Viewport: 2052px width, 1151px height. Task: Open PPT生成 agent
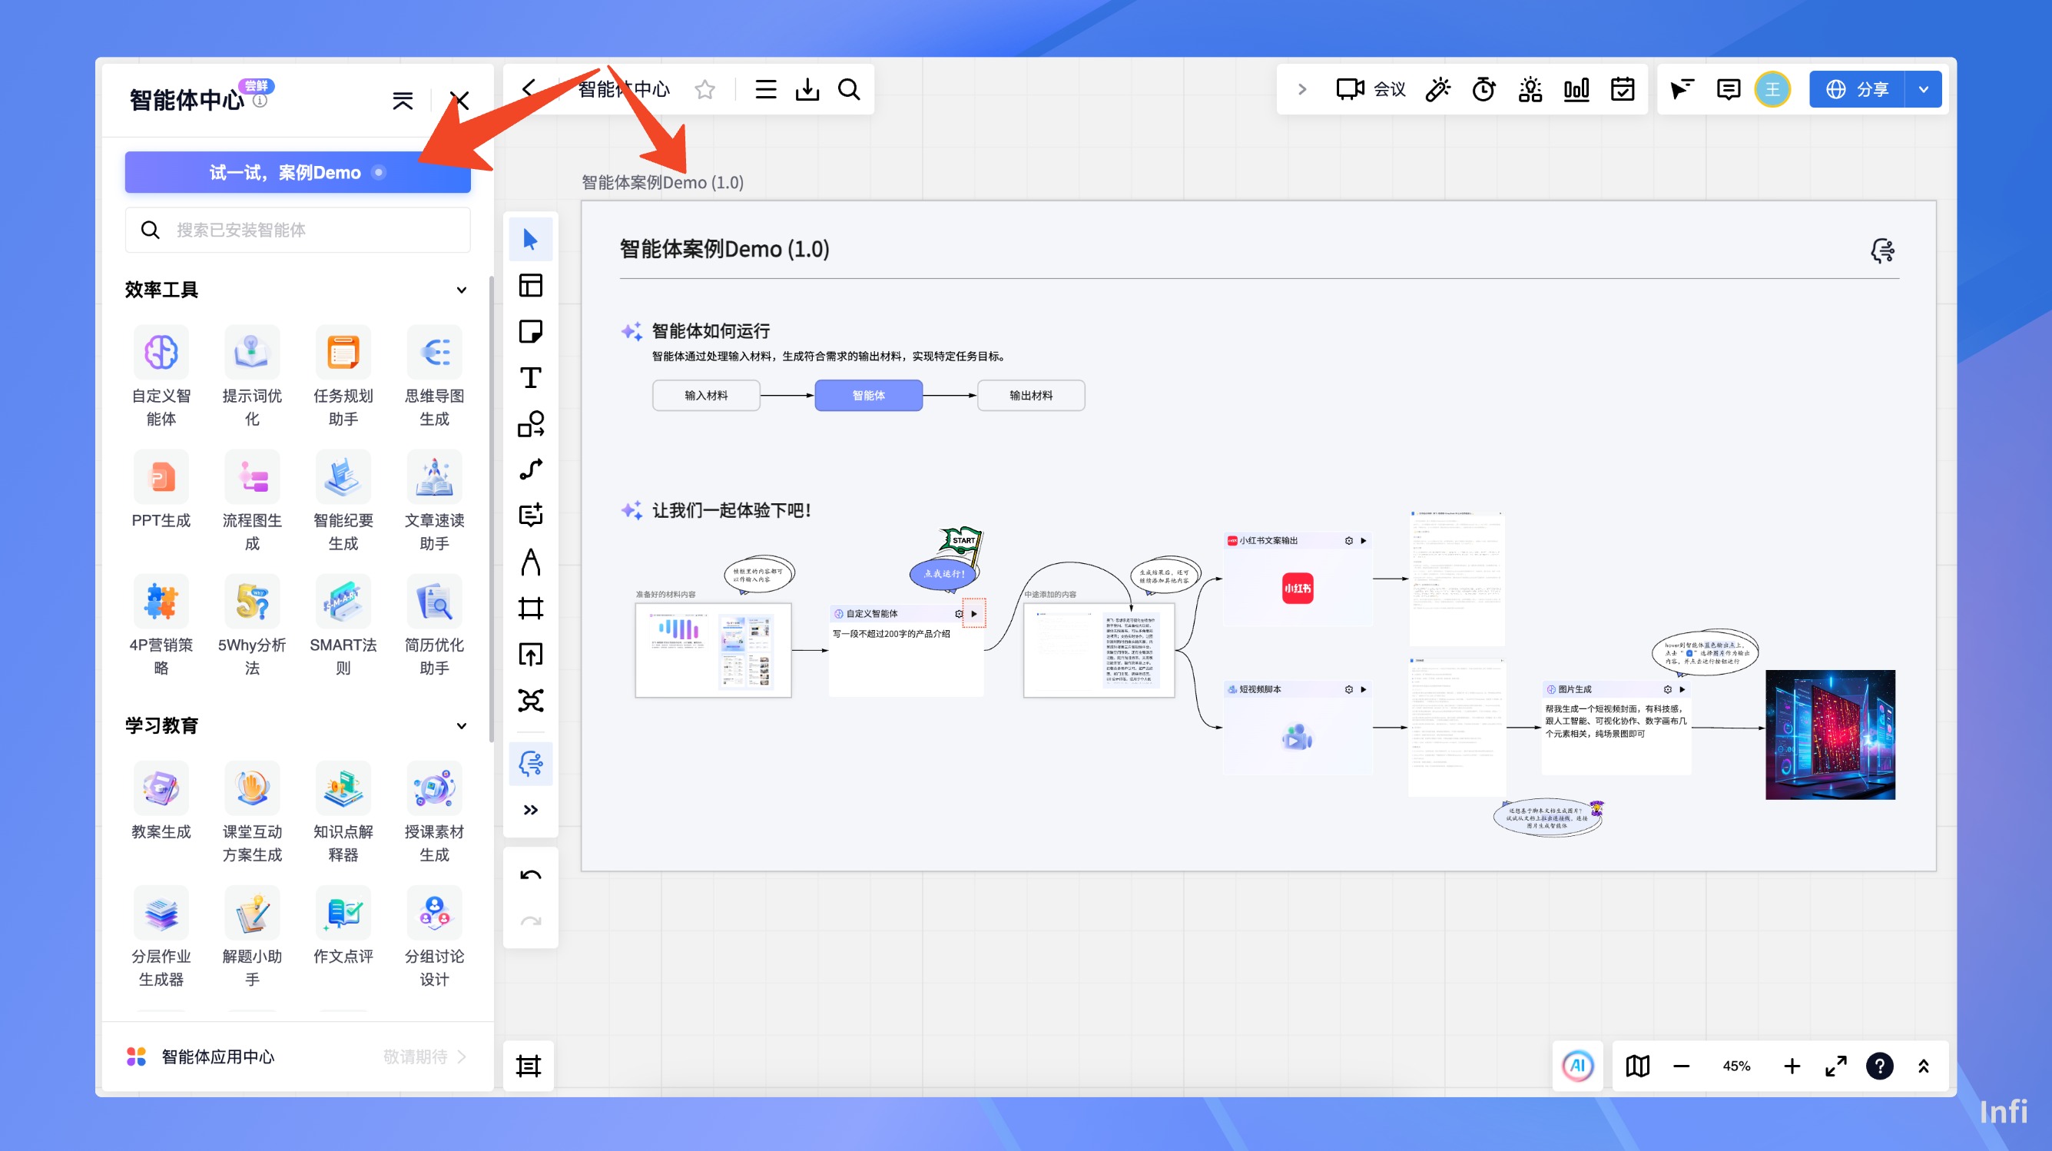(161, 490)
